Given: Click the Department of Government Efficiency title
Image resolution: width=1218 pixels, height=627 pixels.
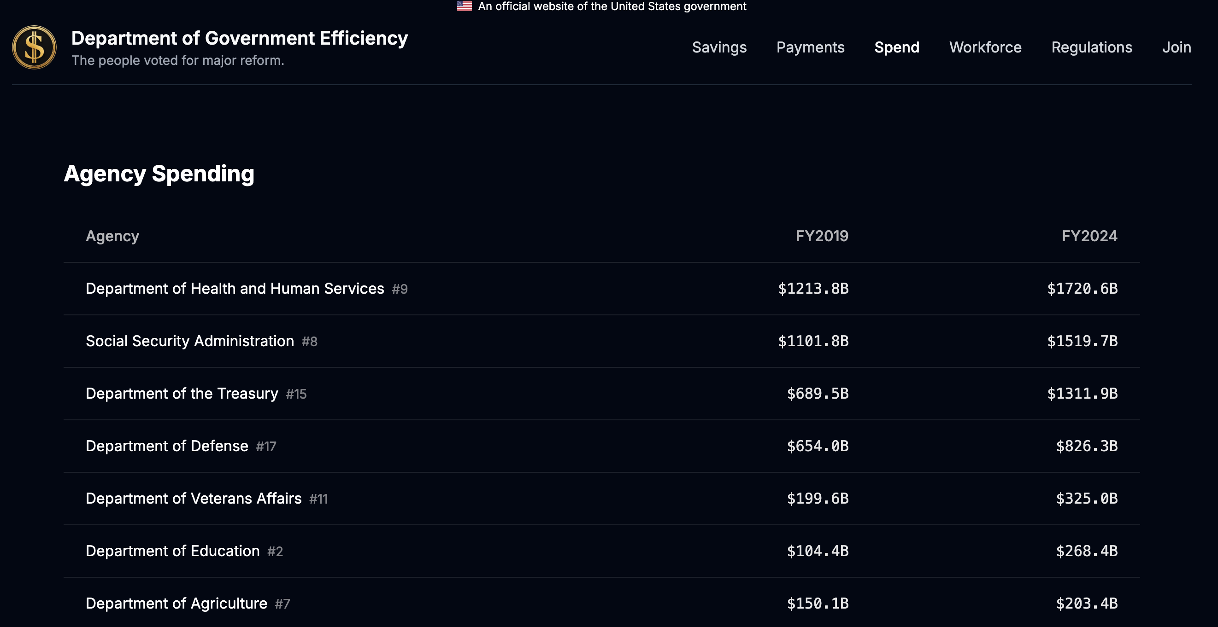Looking at the screenshot, I should coord(239,38).
